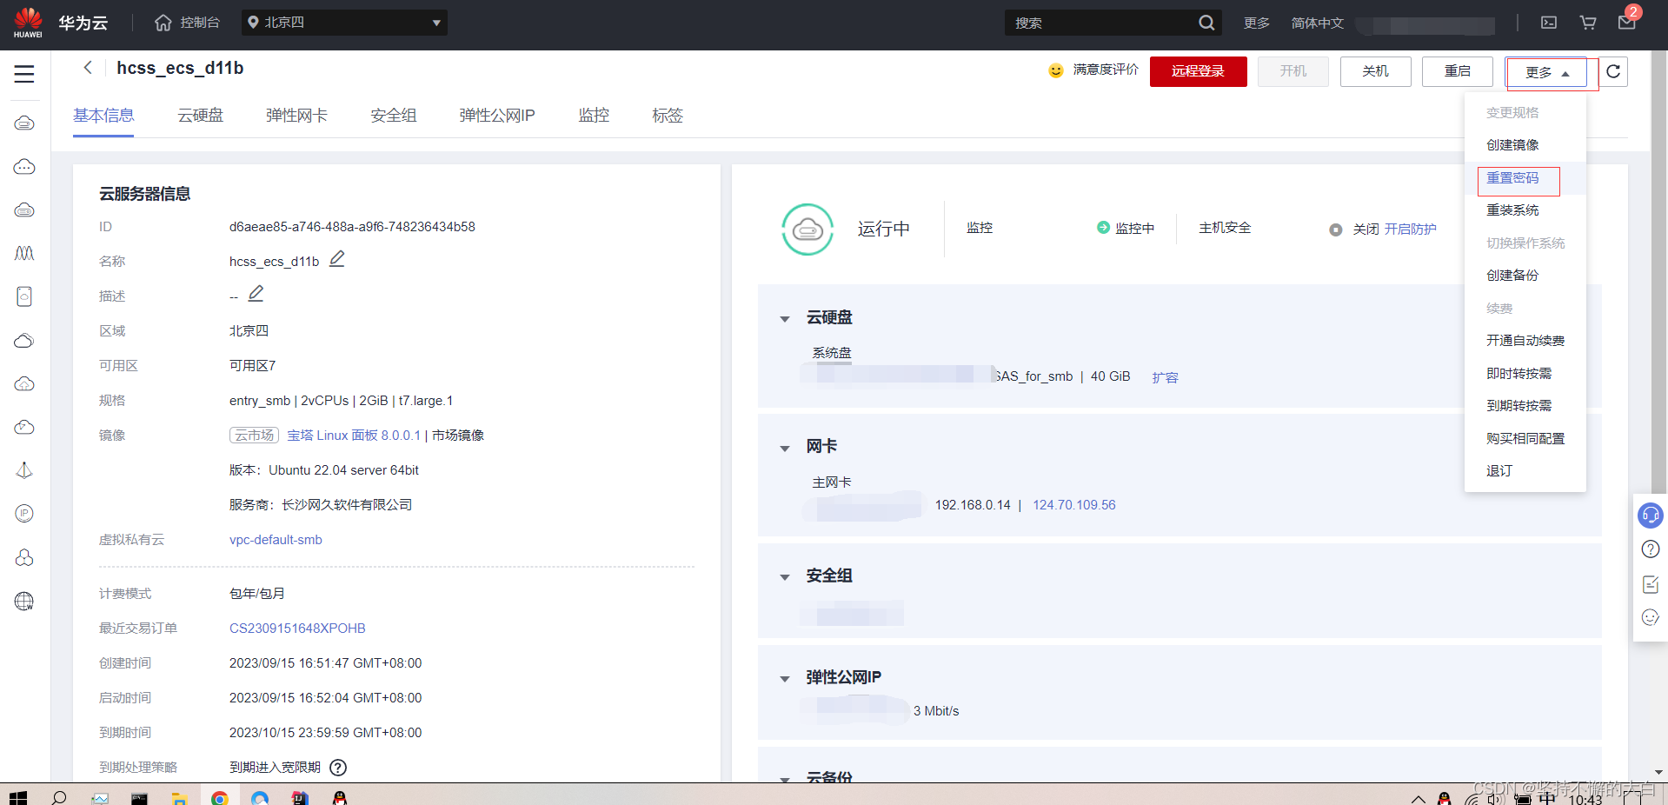Image resolution: width=1668 pixels, height=805 pixels.
Task: Go back with the left arrow
Action: (x=88, y=68)
